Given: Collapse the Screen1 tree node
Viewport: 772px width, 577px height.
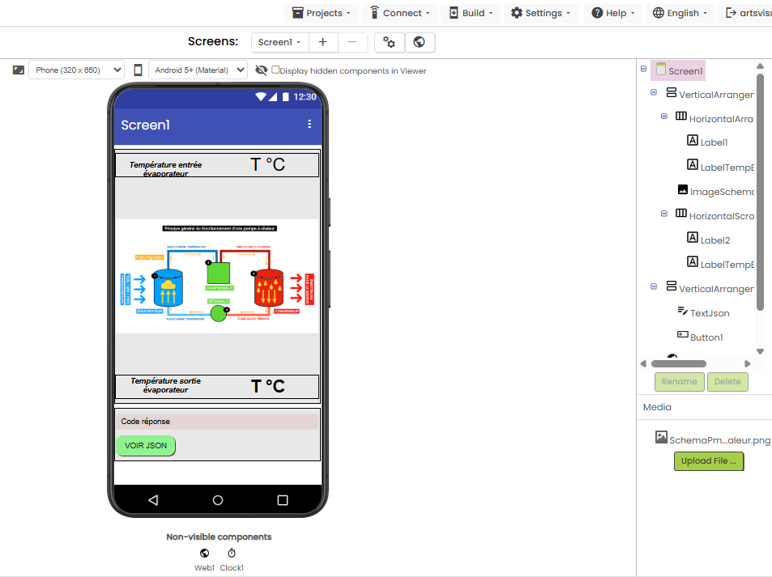Looking at the screenshot, I should pos(643,70).
